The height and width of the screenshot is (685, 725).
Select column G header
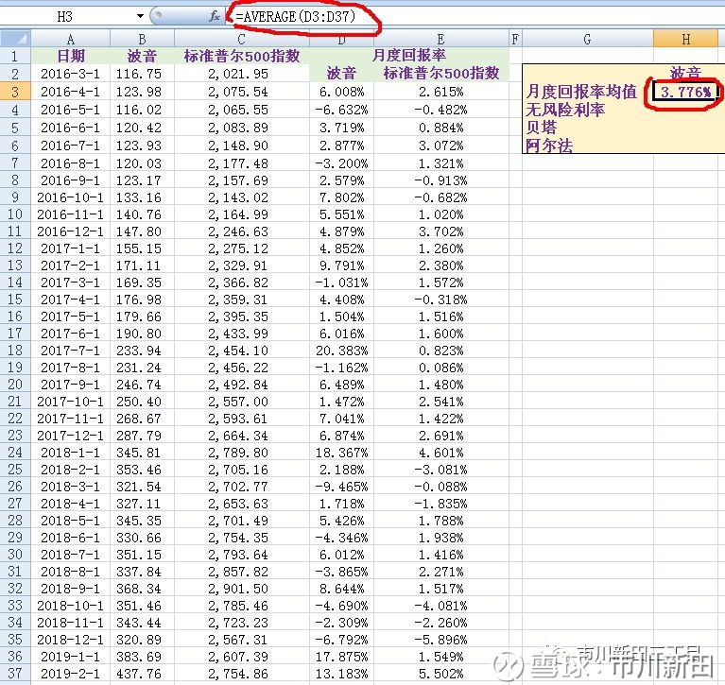[587, 39]
